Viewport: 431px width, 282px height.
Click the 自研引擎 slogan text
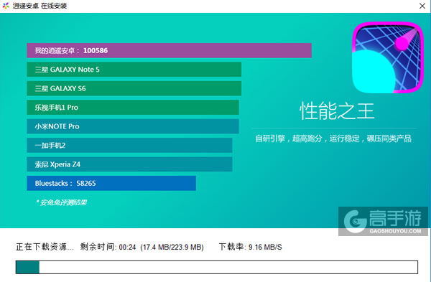coord(333,138)
